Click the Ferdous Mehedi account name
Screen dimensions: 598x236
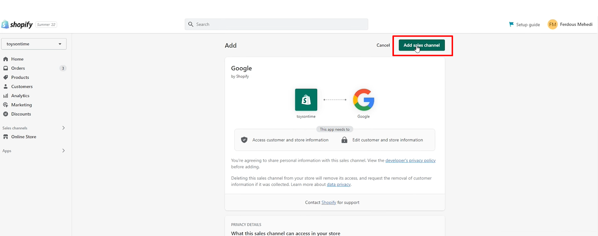[x=576, y=24]
